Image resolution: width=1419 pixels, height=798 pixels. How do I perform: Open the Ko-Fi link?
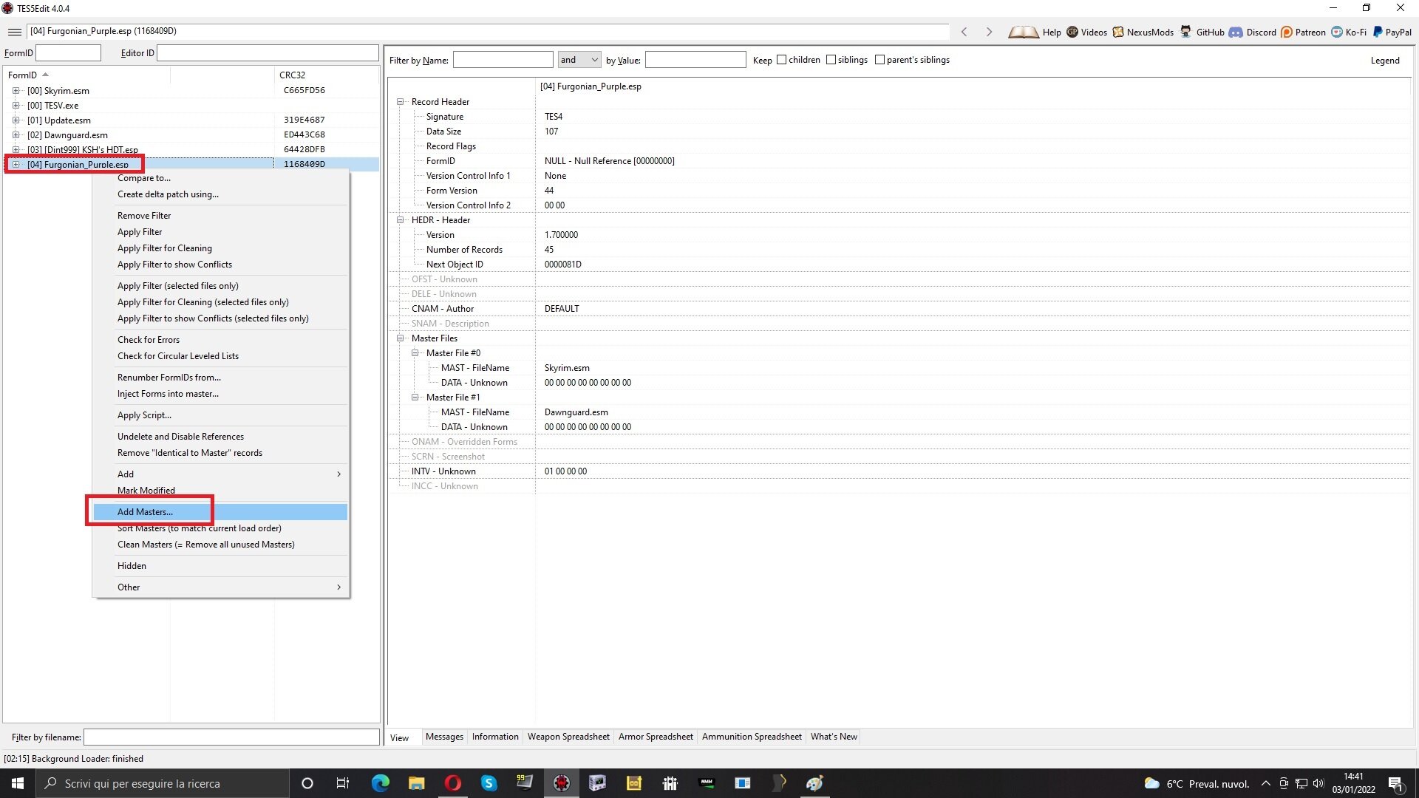click(x=1349, y=32)
